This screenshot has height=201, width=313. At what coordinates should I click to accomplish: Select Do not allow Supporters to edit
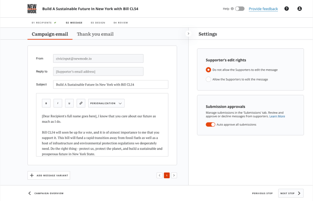click(x=208, y=70)
